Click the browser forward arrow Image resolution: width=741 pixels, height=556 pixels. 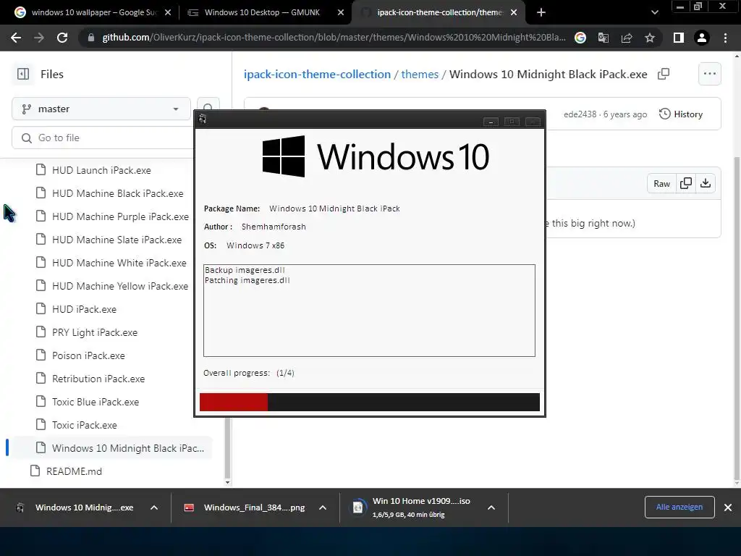click(39, 38)
